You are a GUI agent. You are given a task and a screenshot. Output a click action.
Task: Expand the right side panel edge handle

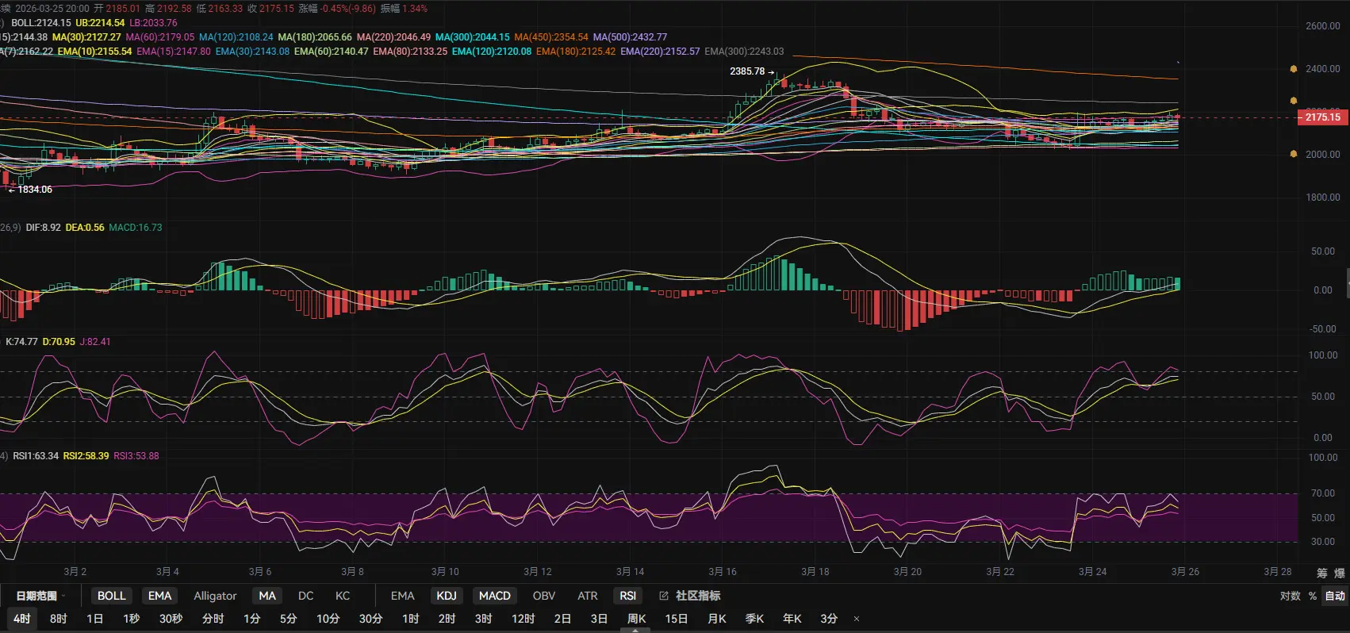pyautogui.click(x=1348, y=282)
